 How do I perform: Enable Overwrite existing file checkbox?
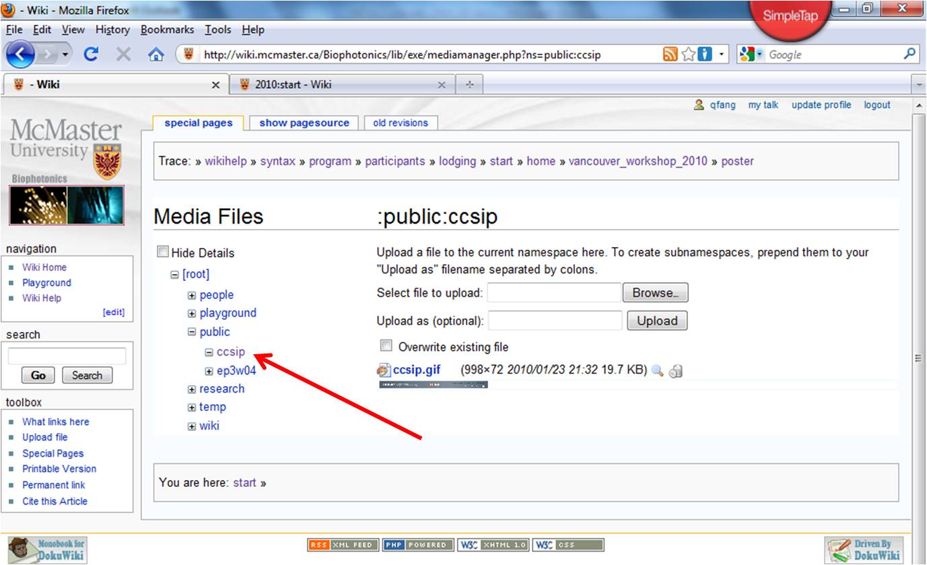click(x=386, y=346)
